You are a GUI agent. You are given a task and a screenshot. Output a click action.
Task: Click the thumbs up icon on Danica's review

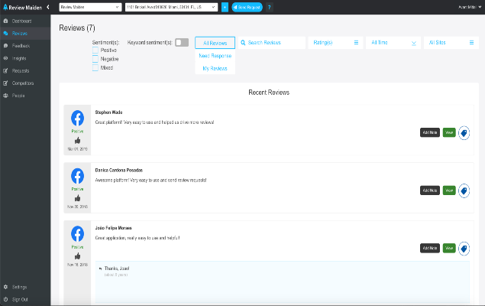(77, 198)
